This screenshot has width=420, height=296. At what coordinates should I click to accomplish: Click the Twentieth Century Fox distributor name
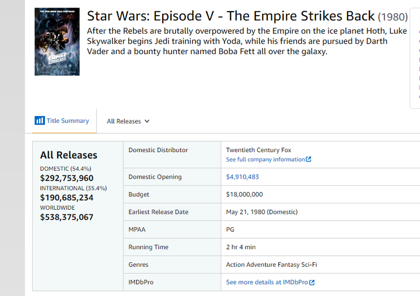(x=258, y=150)
